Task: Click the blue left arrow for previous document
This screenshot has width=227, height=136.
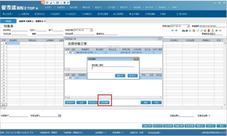Action: (172, 31)
